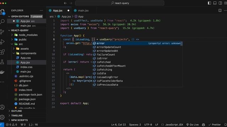227x127 pixels.
Task: Toggle secondary side bar layout icon
Action: click(220, 3)
